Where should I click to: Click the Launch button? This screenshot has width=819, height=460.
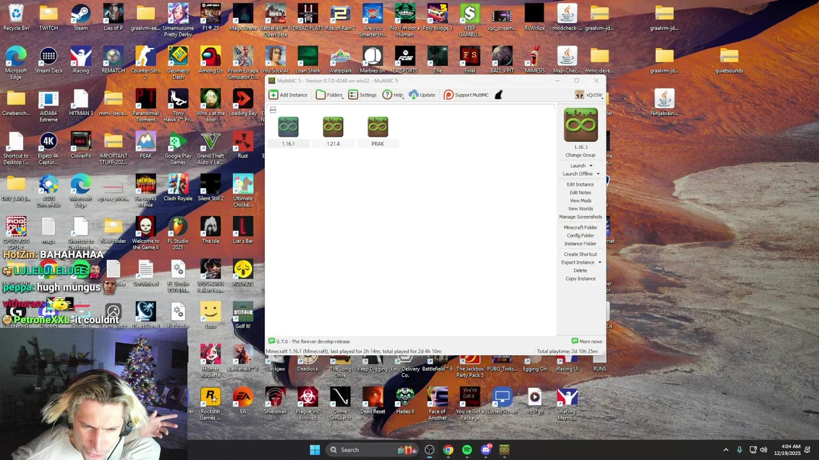pyautogui.click(x=578, y=165)
